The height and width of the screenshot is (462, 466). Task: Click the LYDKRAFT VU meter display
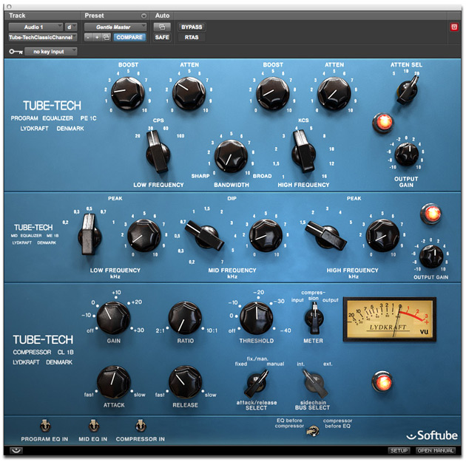(x=390, y=319)
